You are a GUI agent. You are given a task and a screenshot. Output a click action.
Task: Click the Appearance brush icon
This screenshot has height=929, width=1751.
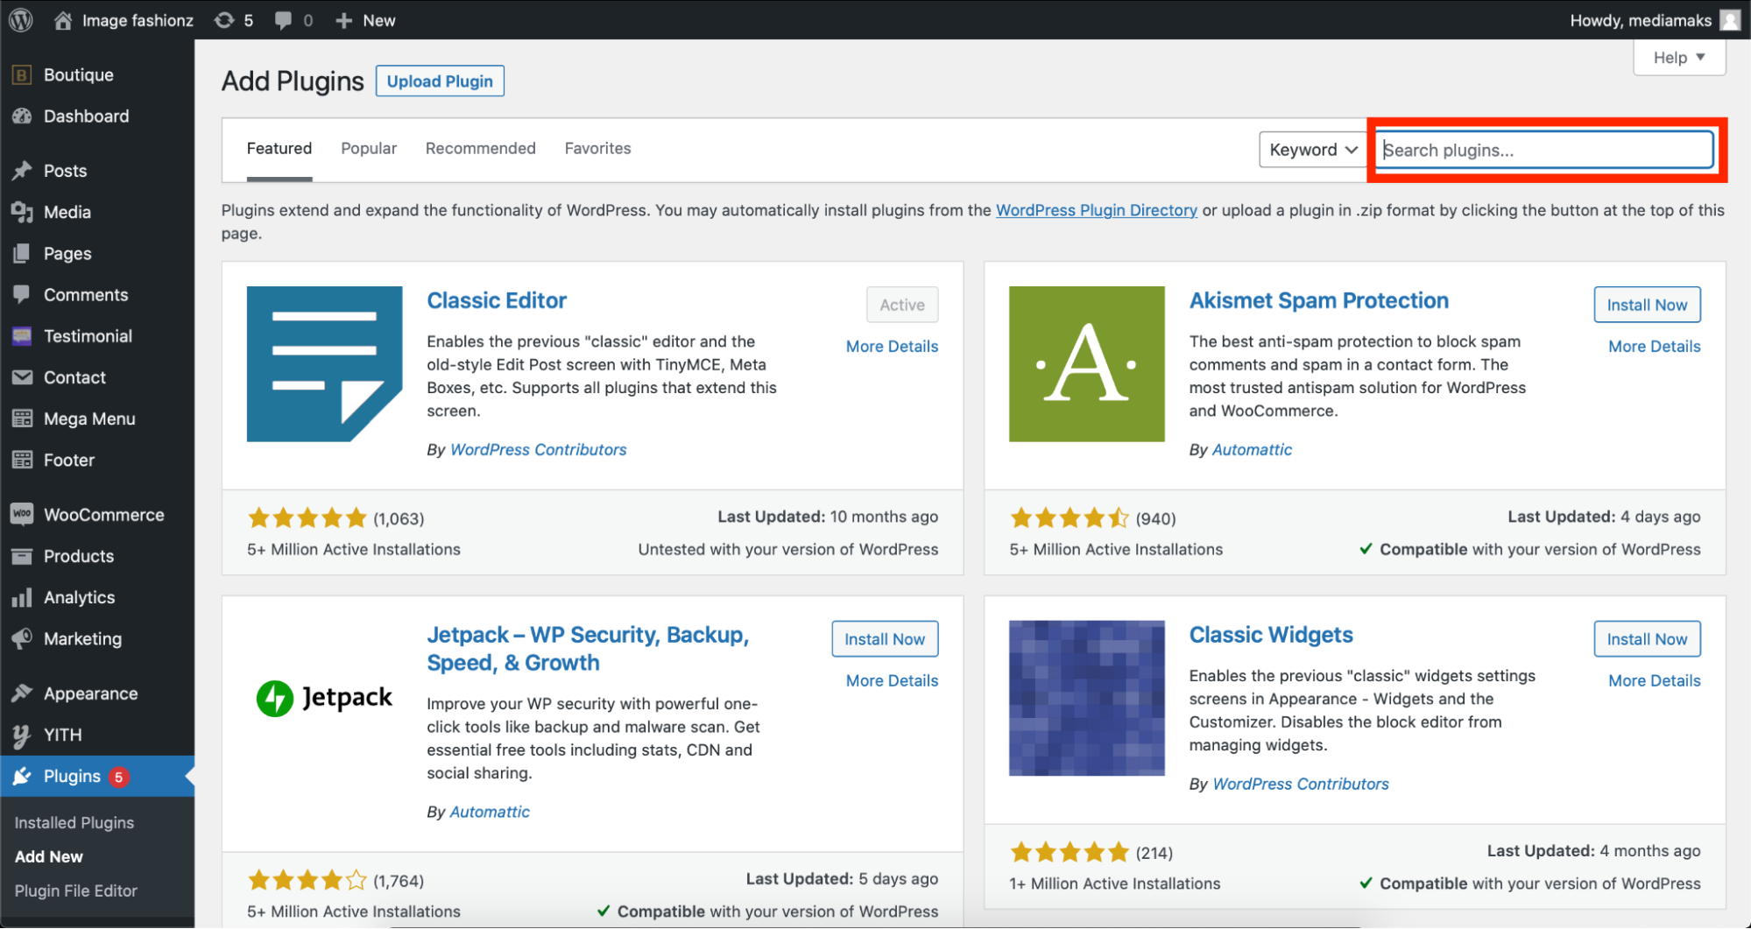[22, 693]
